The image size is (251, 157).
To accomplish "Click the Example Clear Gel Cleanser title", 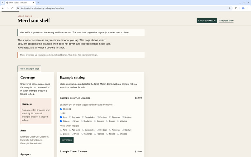I will 75,98.
